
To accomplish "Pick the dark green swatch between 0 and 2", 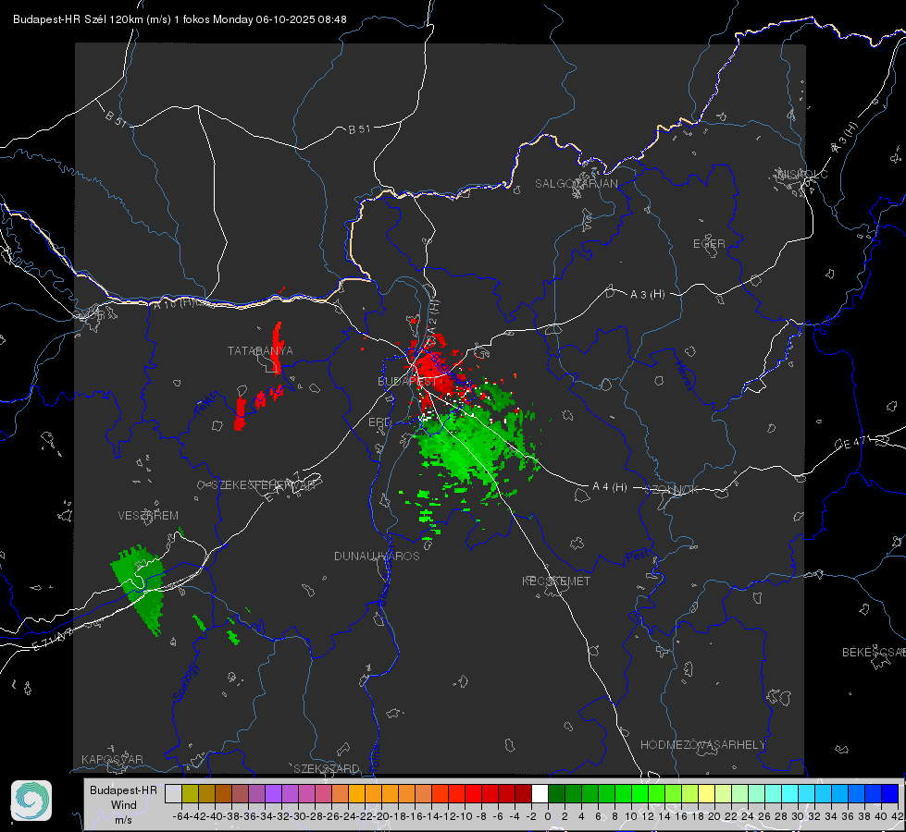I will tap(556, 793).
